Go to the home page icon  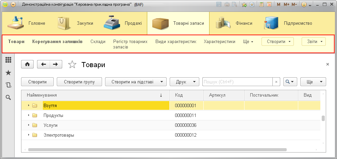point(27,64)
